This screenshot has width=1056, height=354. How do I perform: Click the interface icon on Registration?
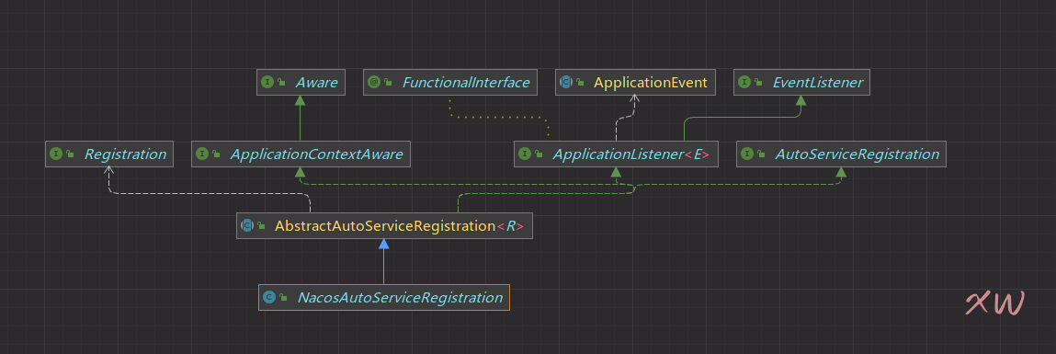[56, 154]
